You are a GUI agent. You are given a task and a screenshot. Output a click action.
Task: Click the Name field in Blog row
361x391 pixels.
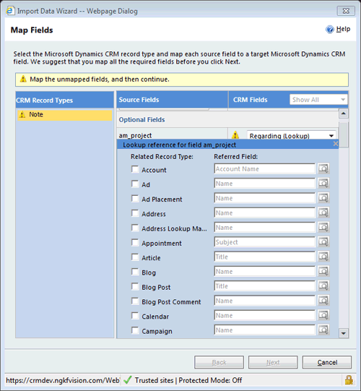[264, 272]
